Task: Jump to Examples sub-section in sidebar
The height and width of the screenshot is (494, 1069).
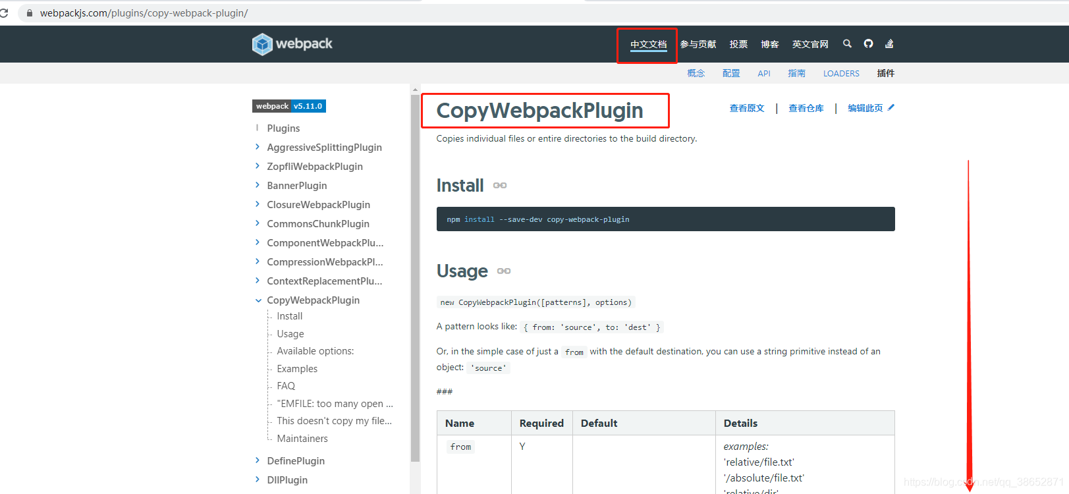Action: (297, 369)
